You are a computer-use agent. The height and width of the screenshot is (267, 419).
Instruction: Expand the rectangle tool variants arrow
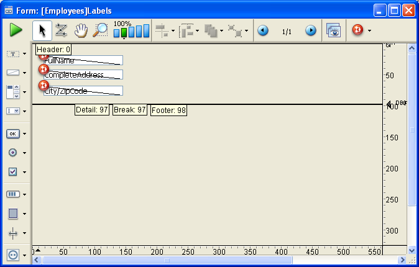coord(25,214)
